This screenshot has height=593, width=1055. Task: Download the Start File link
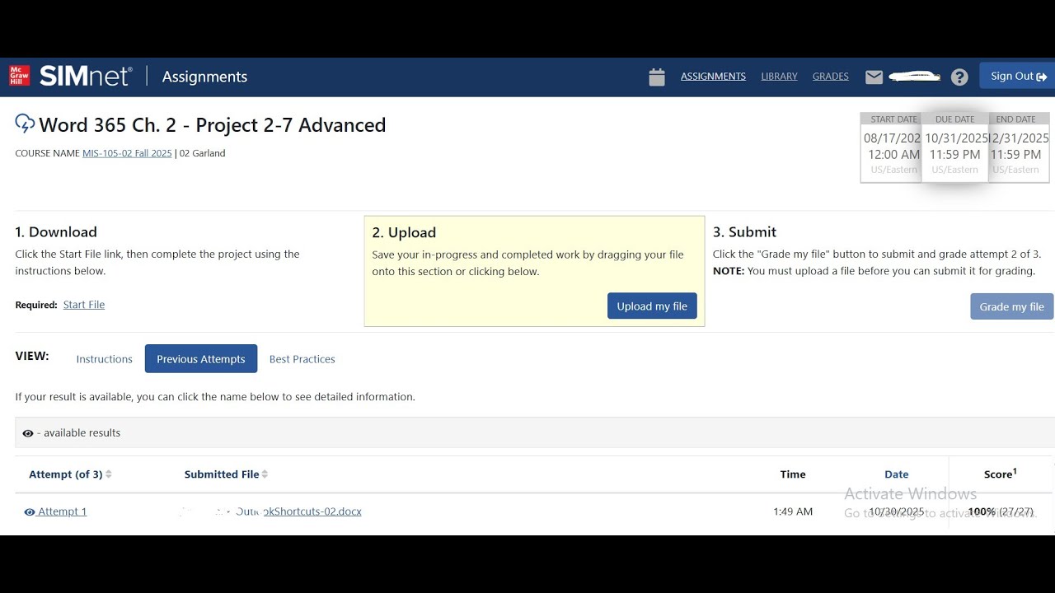click(84, 305)
